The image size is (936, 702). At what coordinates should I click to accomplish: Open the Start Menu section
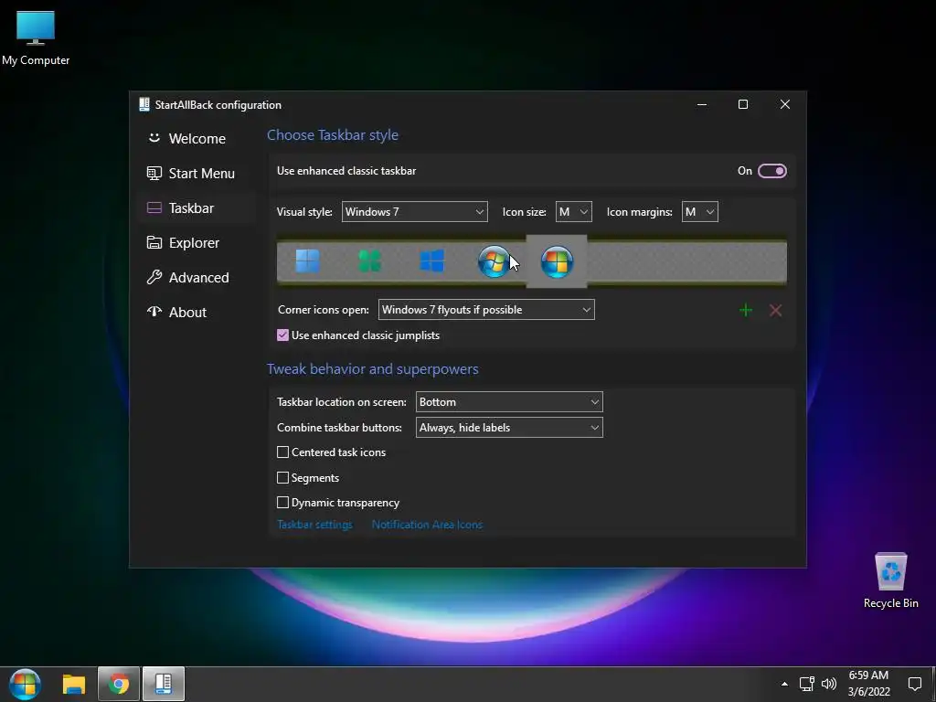(x=197, y=173)
